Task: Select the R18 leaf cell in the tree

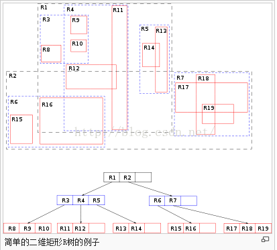Action: 247,229
